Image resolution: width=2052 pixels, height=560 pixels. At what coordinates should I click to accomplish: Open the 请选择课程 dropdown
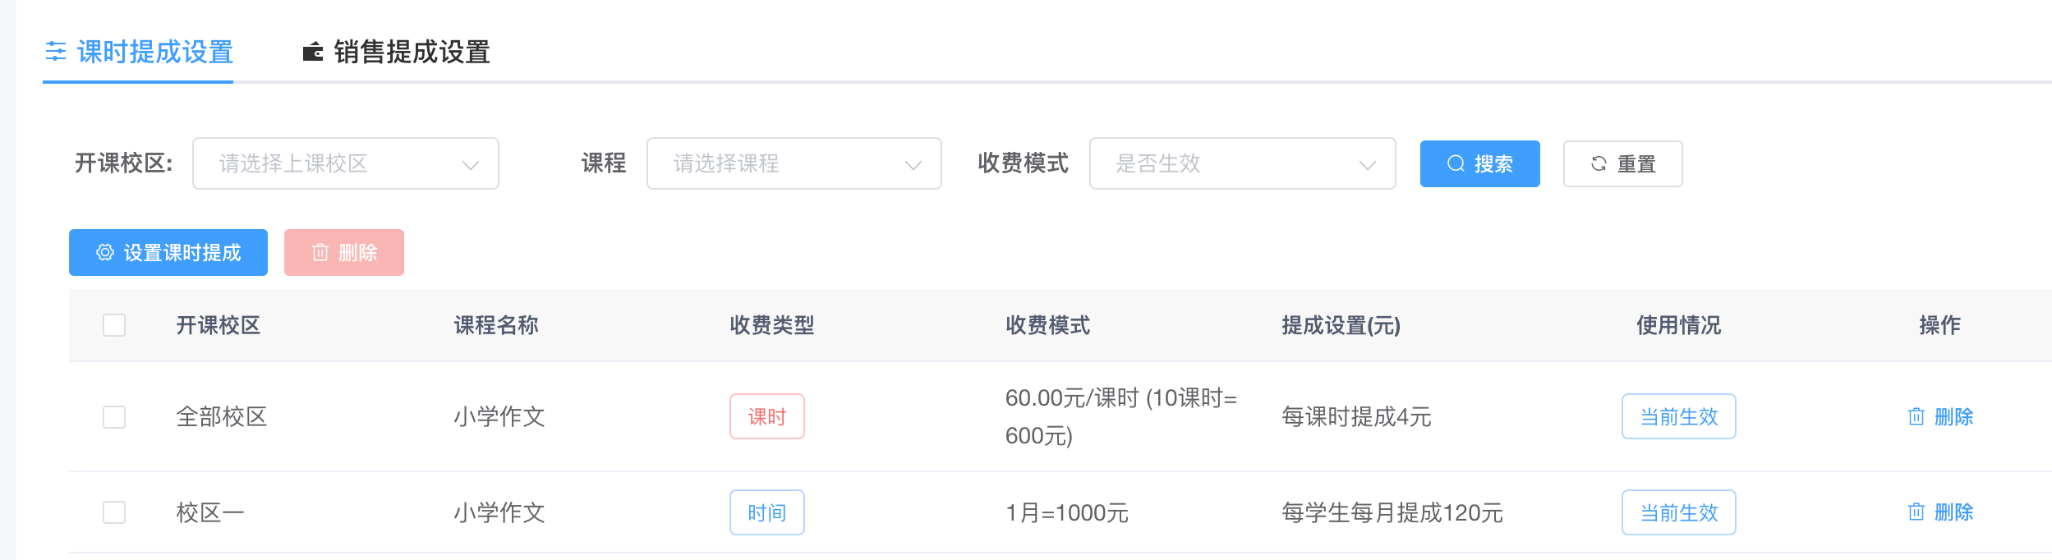pyautogui.click(x=794, y=163)
